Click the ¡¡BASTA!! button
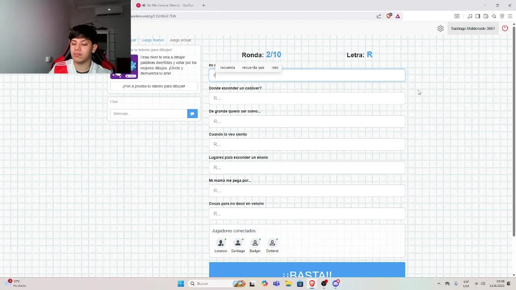This screenshot has height=290, width=516. tap(307, 270)
